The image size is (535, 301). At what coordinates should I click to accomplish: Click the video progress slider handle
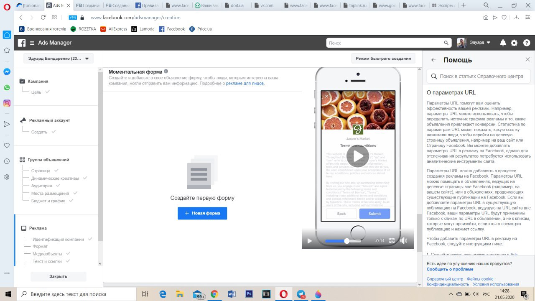(x=346, y=241)
